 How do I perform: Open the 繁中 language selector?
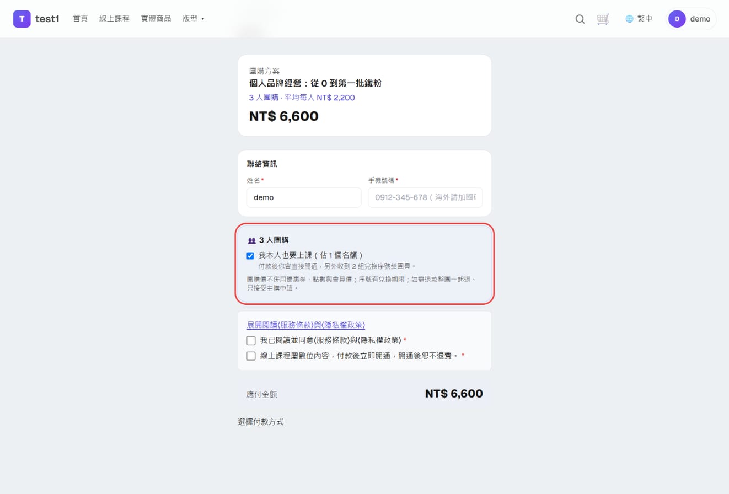coord(639,19)
